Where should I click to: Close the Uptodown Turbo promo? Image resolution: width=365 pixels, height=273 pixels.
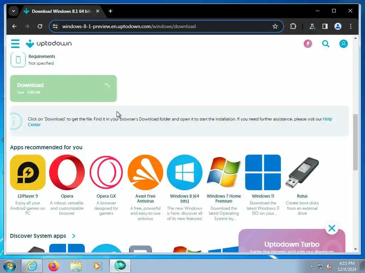332,228
